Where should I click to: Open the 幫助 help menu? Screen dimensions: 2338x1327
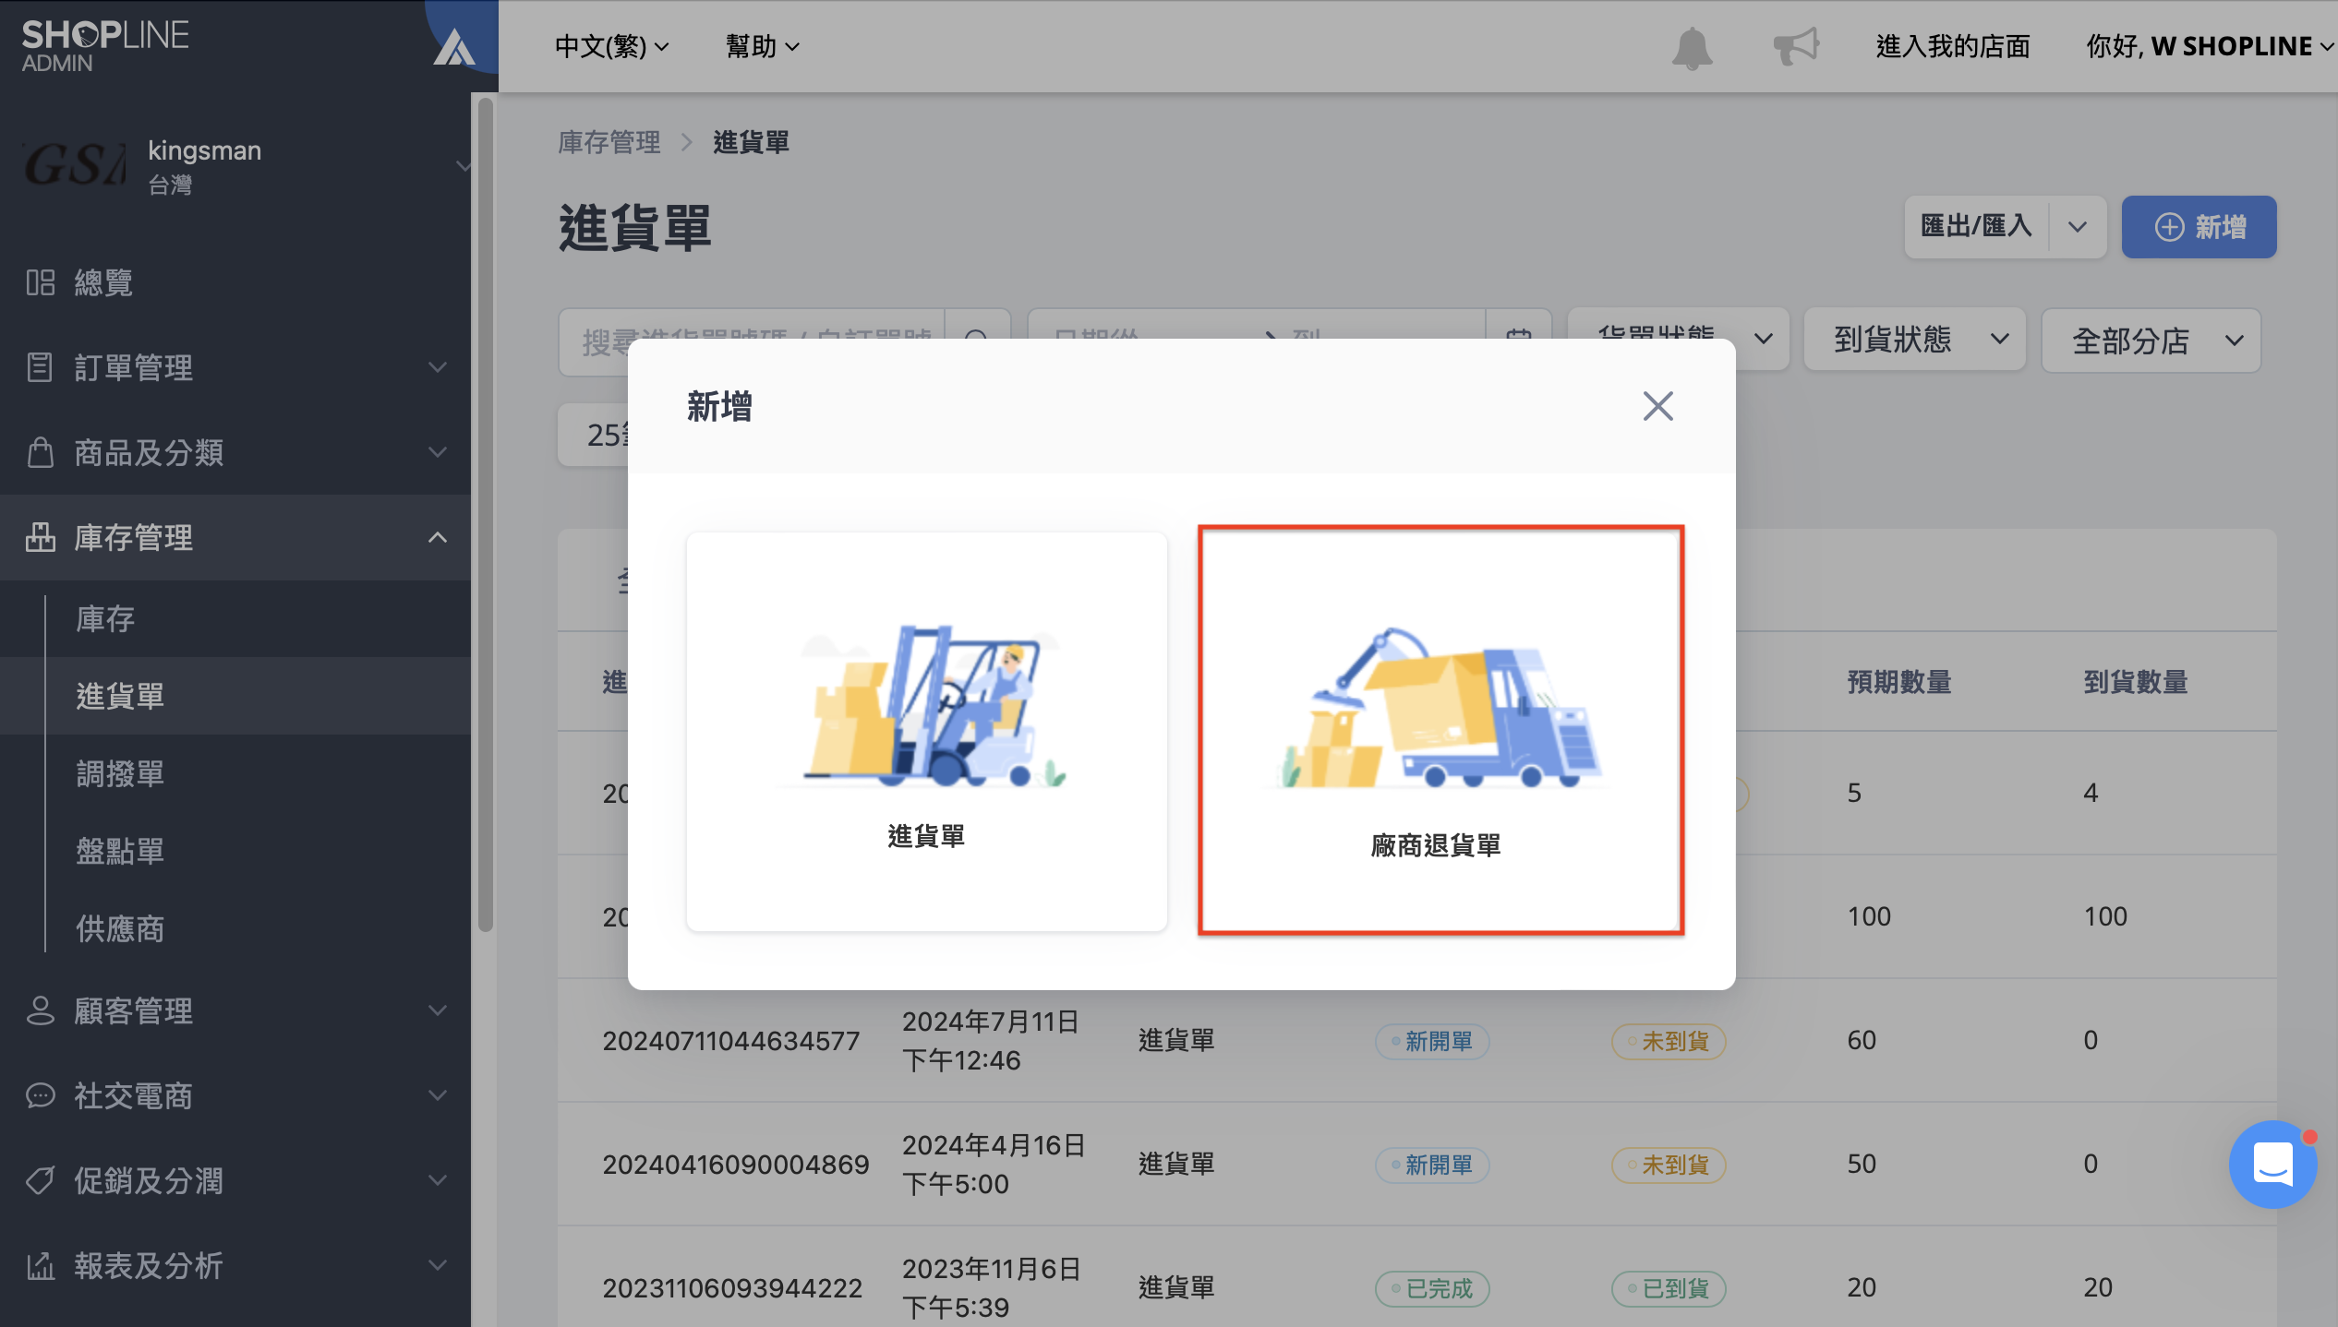click(762, 46)
